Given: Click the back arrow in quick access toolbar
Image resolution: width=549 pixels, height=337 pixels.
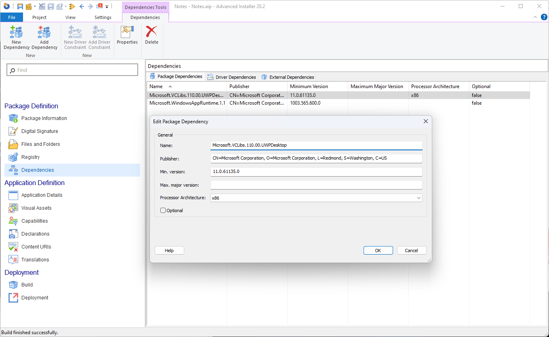Looking at the screenshot, I should (82, 6).
